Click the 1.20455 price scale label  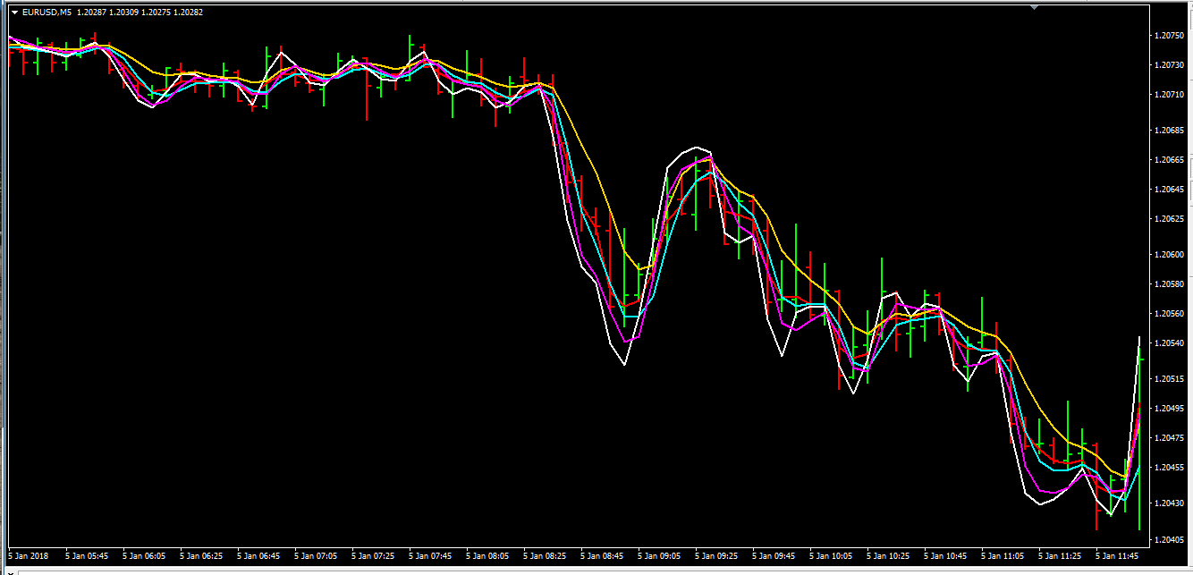click(x=1169, y=468)
